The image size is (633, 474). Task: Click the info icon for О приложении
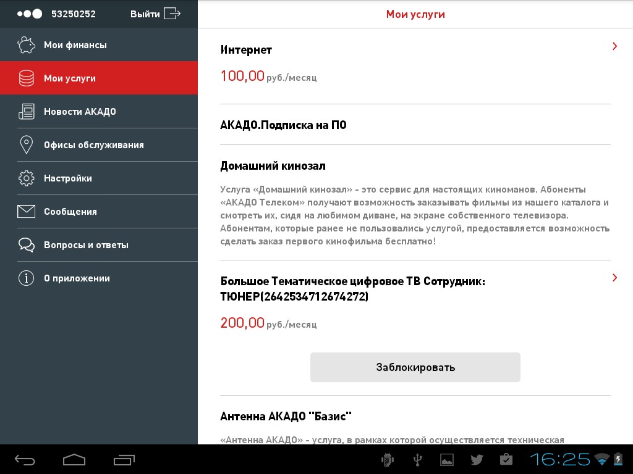(x=26, y=278)
